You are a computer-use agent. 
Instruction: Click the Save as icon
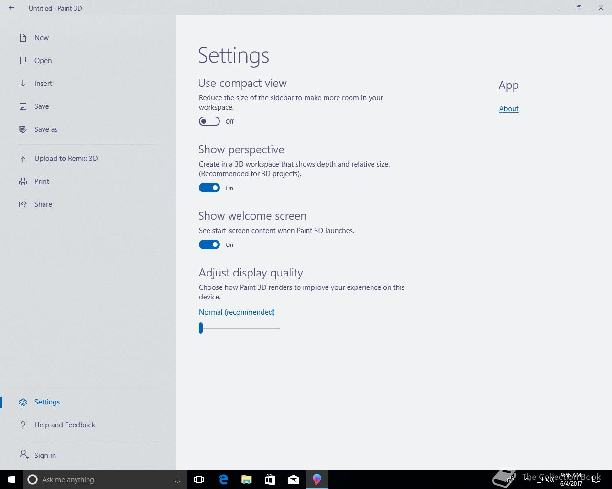[23, 129]
